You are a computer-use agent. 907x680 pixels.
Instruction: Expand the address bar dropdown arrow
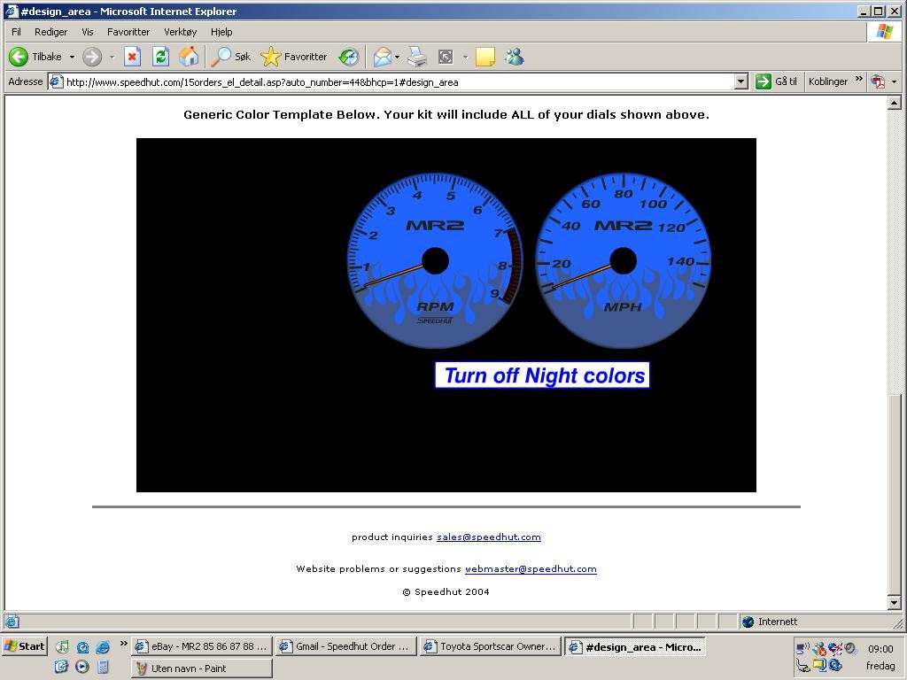click(x=741, y=81)
